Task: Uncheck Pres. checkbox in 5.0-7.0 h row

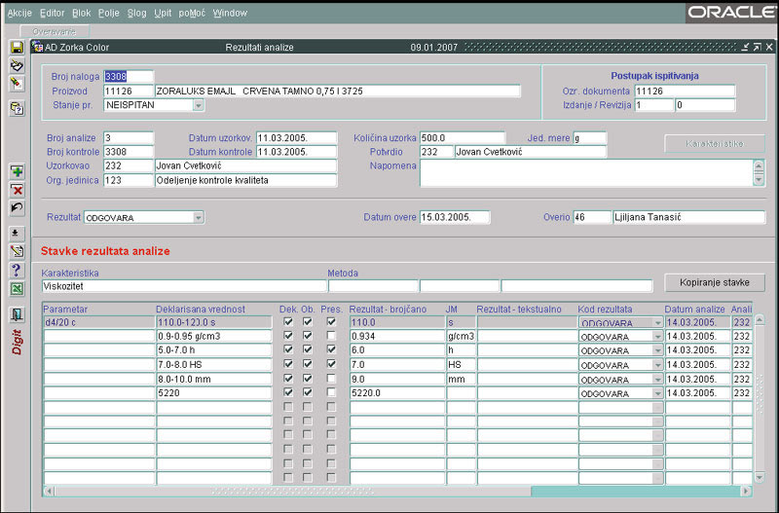Action: (331, 349)
